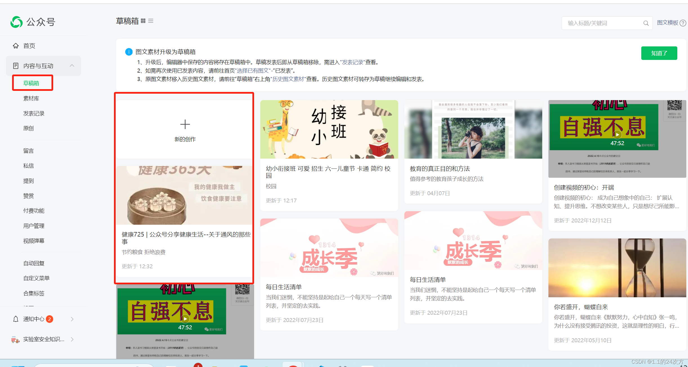Follow the 历史图文素材 link
This screenshot has width=688, height=367.
tap(288, 79)
